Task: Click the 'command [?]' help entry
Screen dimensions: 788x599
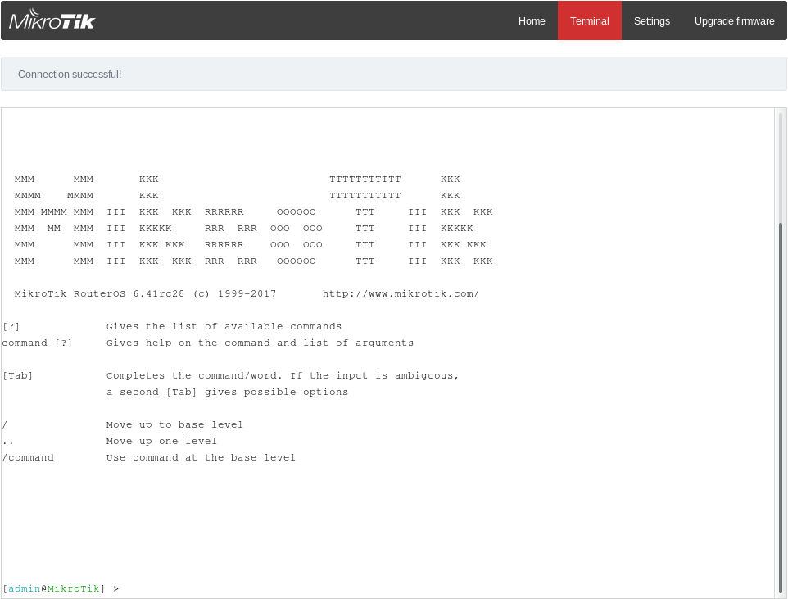Action: [37, 343]
